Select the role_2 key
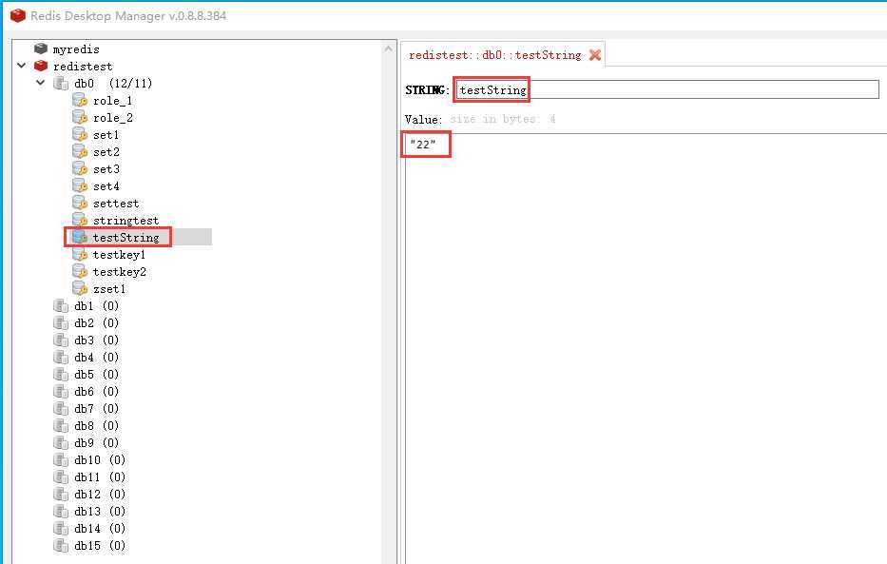887x564 pixels. coord(112,118)
